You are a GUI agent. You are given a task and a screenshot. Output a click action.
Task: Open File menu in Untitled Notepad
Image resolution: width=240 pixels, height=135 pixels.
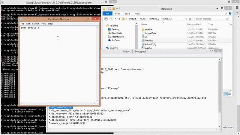click(22, 24)
